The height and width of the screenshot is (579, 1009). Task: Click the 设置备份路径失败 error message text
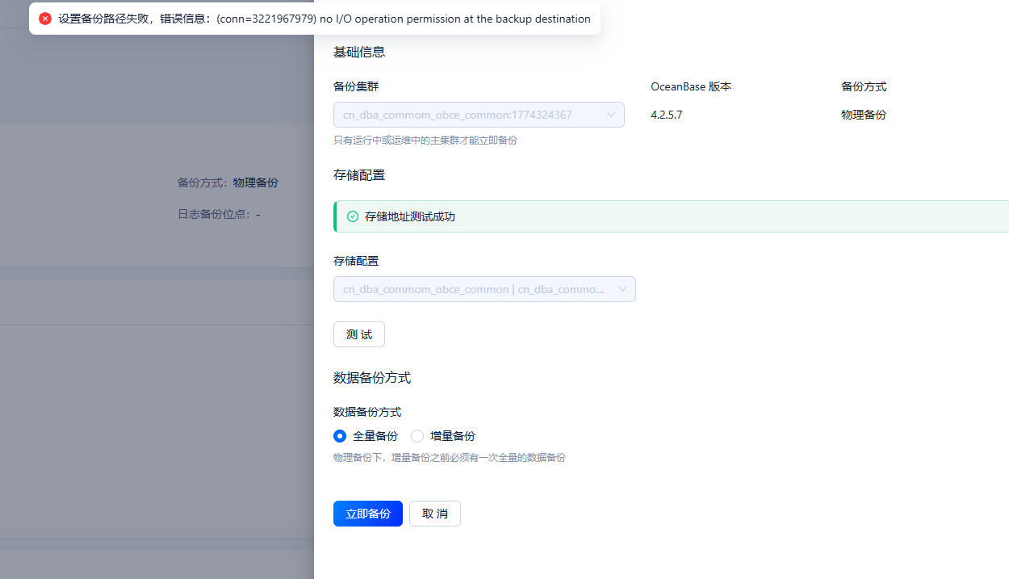click(x=323, y=19)
